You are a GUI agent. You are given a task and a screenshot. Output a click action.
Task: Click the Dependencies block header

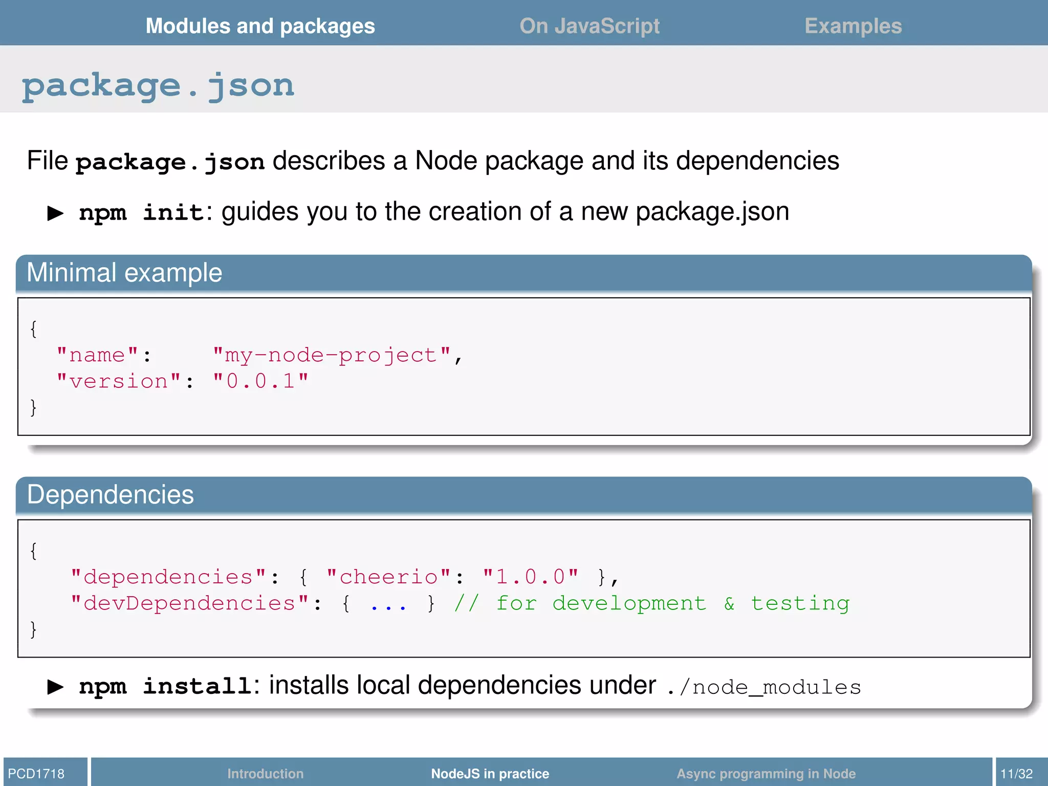[523, 494]
